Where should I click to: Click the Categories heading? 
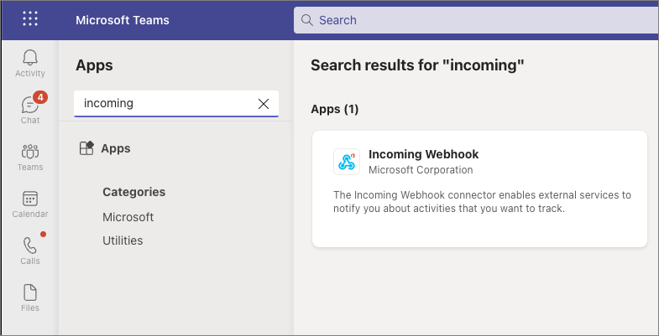[134, 192]
